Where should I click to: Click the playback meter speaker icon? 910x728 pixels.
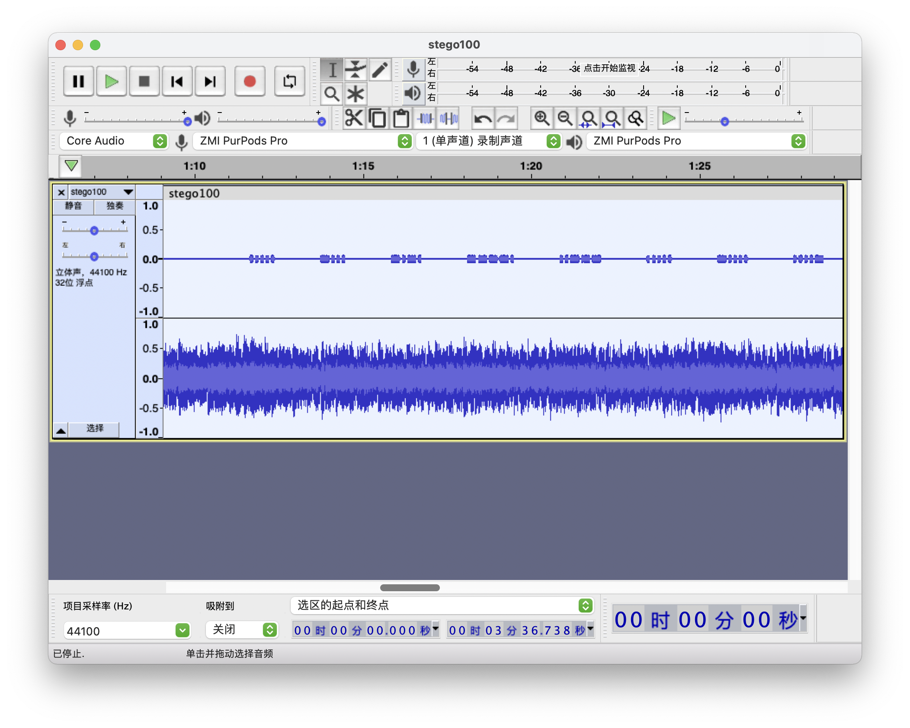(x=413, y=93)
